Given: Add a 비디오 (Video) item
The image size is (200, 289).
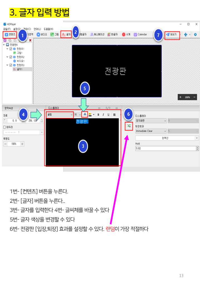Looking at the screenshot, I should pos(42,35).
